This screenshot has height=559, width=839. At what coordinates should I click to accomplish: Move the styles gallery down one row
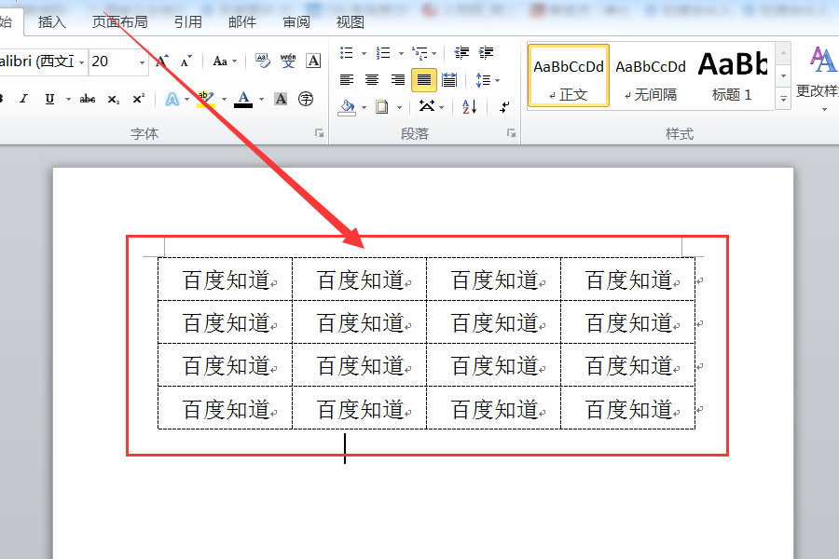pyautogui.click(x=783, y=76)
